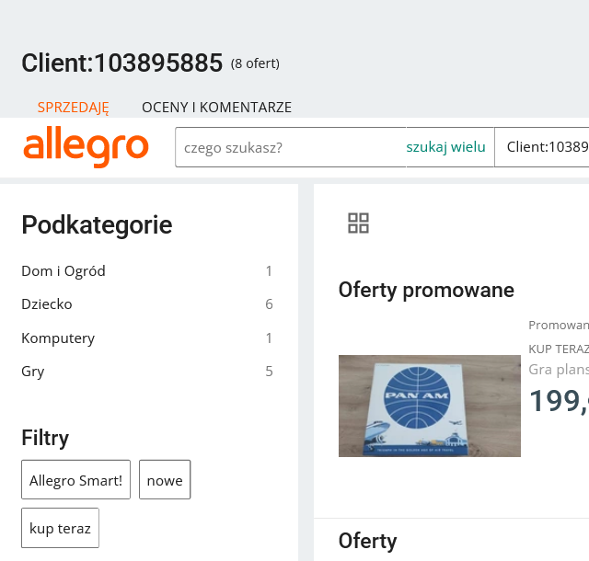Click the Client:103895885 seller name heading
Image resolution: width=589 pixels, height=561 pixels.
122,63
